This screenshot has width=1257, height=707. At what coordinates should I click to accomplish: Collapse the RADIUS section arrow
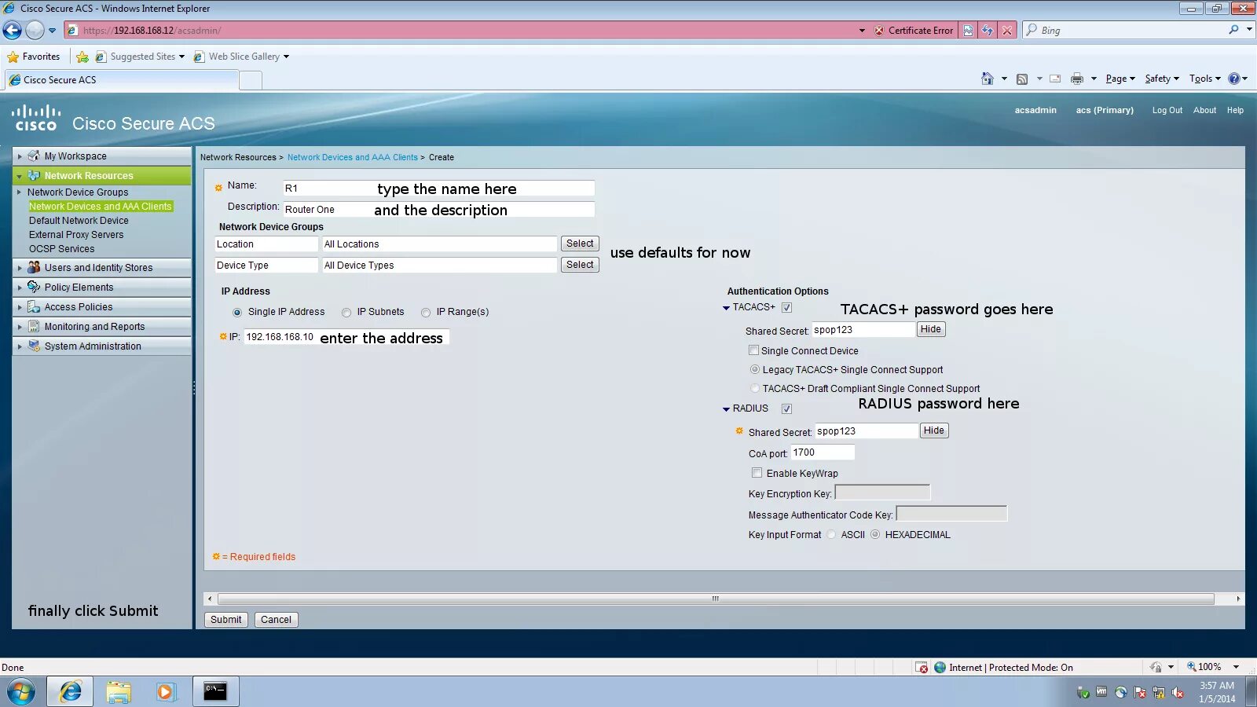point(726,409)
